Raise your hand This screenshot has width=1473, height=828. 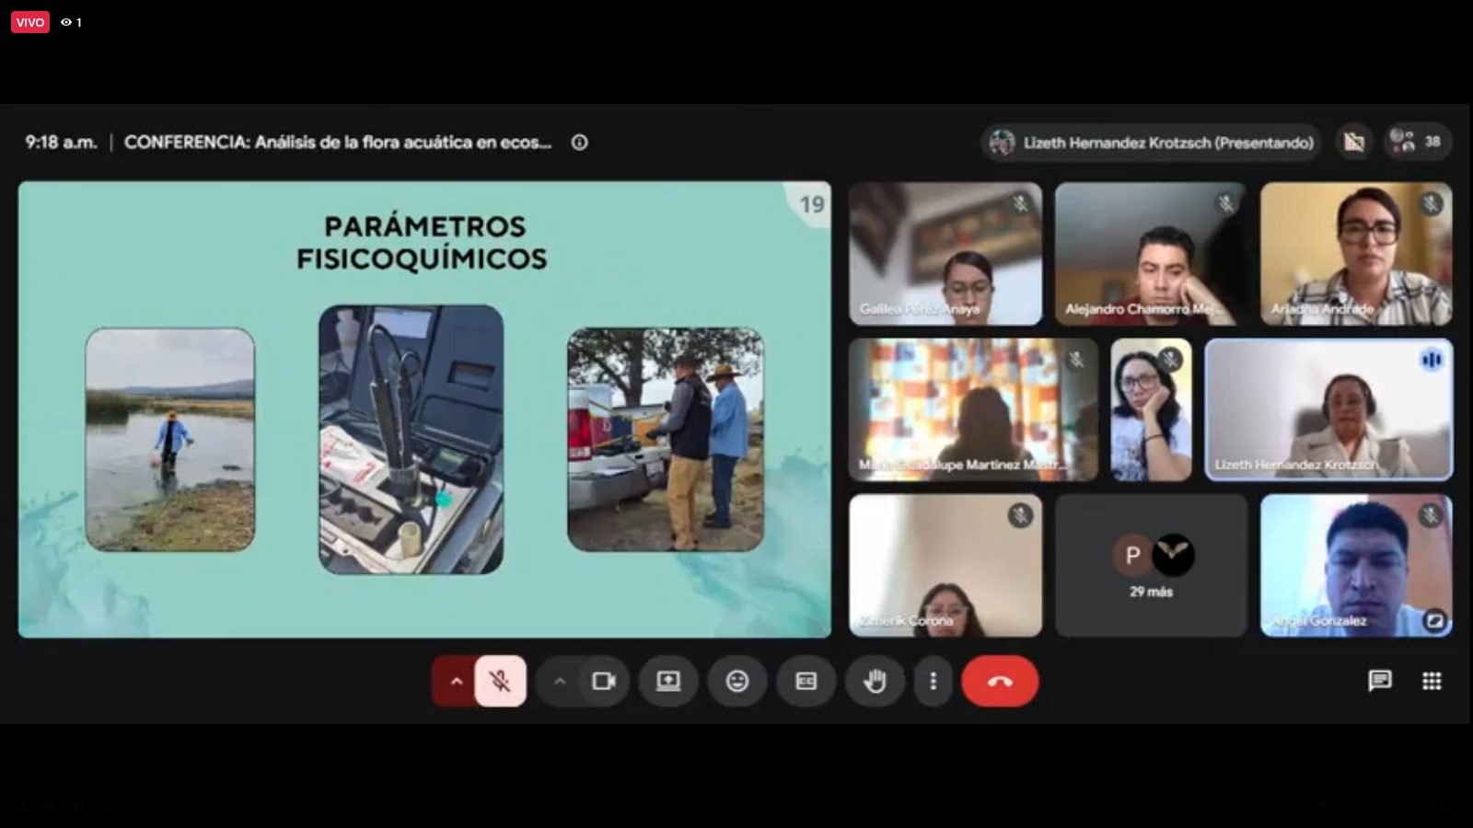tap(875, 682)
